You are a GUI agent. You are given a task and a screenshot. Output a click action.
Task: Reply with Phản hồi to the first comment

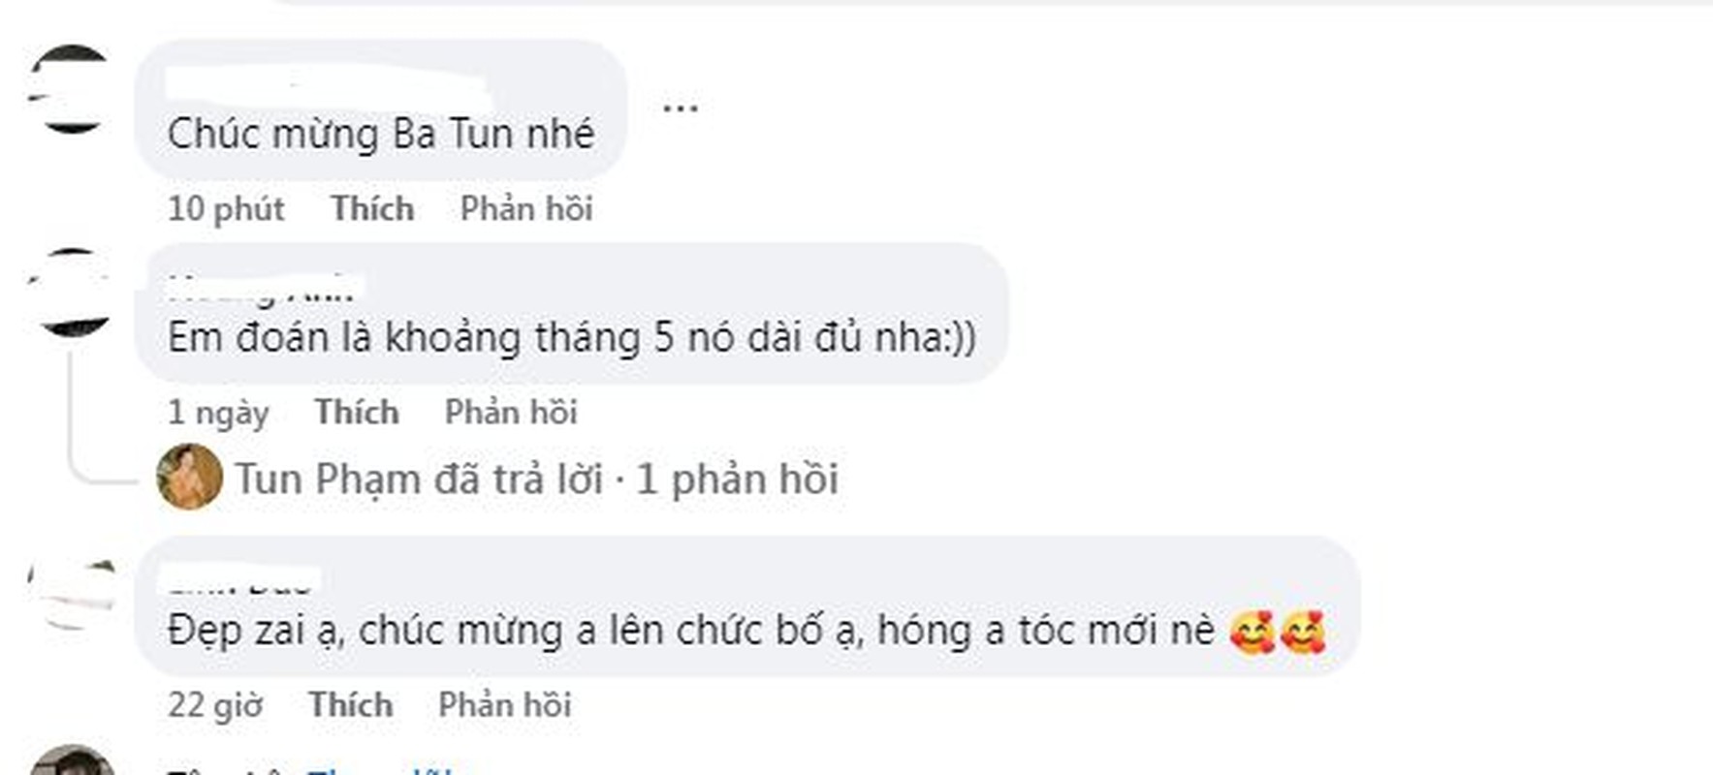point(525,207)
